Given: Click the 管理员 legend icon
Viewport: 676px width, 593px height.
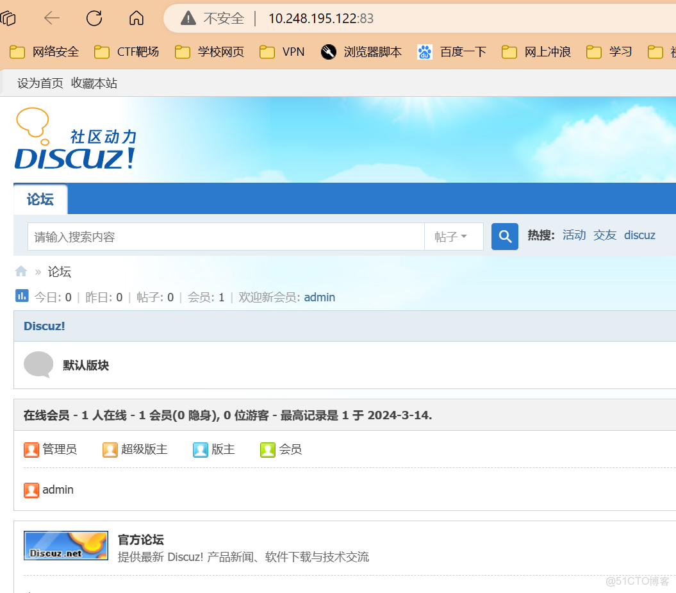Looking at the screenshot, I should pyautogui.click(x=31, y=450).
